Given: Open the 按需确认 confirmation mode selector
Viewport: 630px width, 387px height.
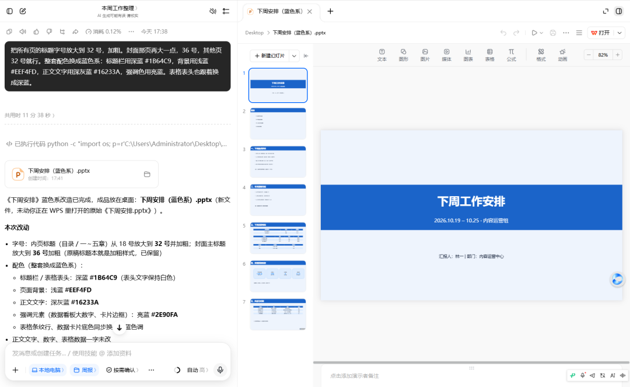Looking at the screenshot, I should tap(122, 370).
